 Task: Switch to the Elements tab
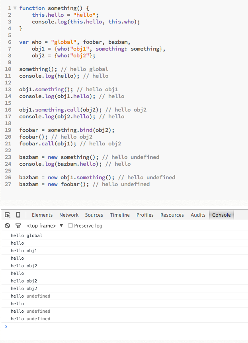click(x=42, y=215)
